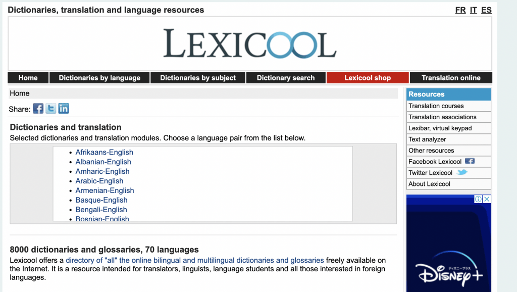Click Facebook icon beside Facebook Lexicool
Image resolution: width=517 pixels, height=292 pixels.
(x=470, y=161)
